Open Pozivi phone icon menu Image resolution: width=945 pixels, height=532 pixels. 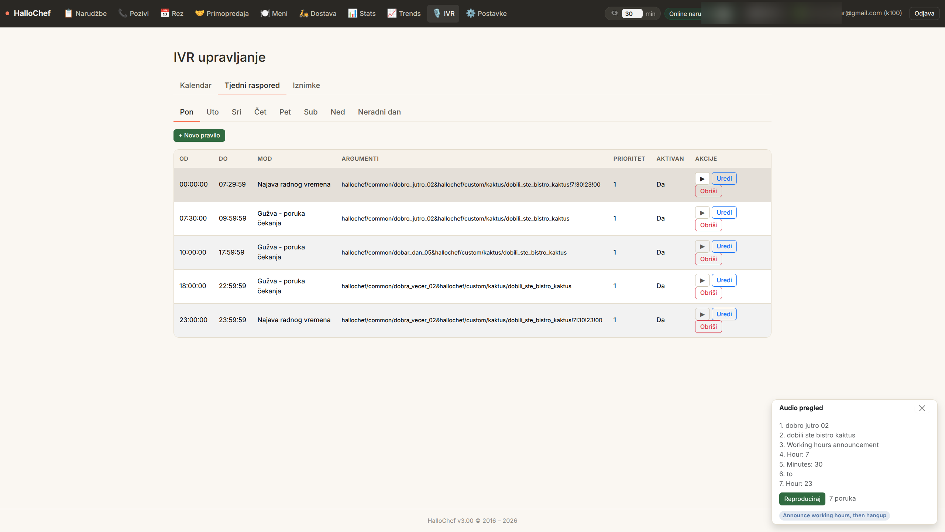tap(123, 13)
